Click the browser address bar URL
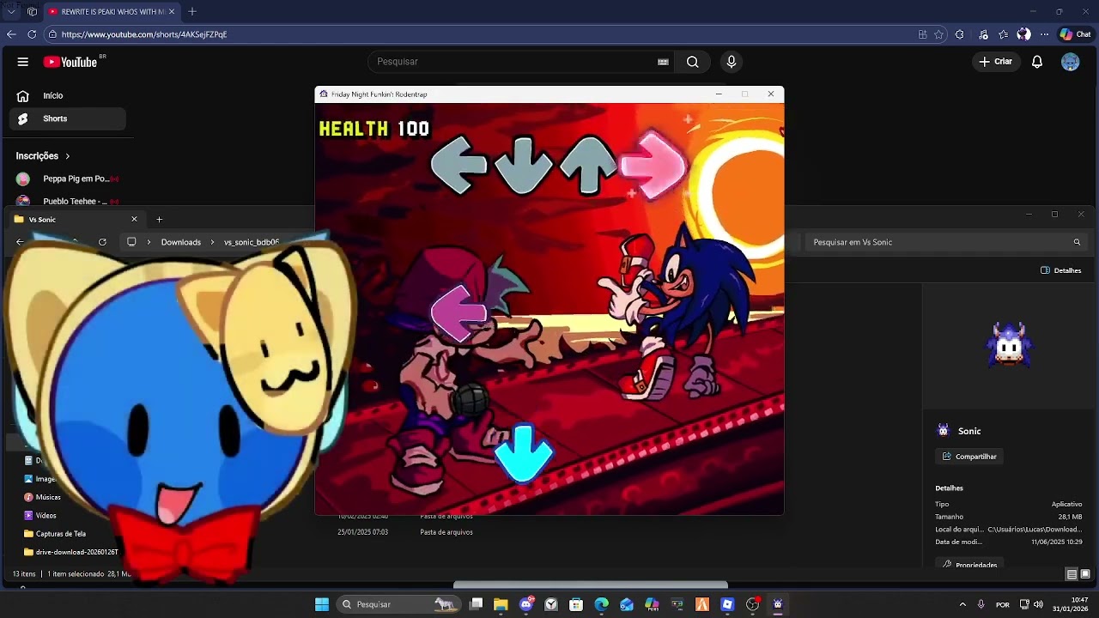The height and width of the screenshot is (618, 1099). point(144,34)
